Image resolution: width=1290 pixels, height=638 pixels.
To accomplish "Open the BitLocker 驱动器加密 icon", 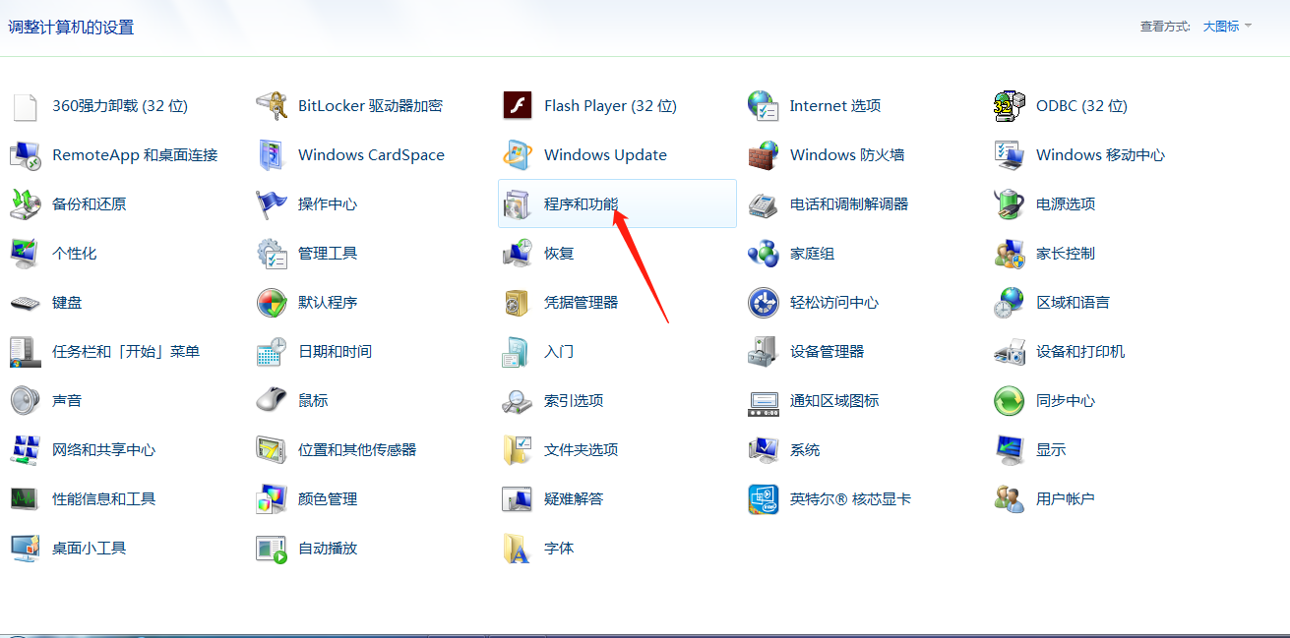I will point(272,105).
